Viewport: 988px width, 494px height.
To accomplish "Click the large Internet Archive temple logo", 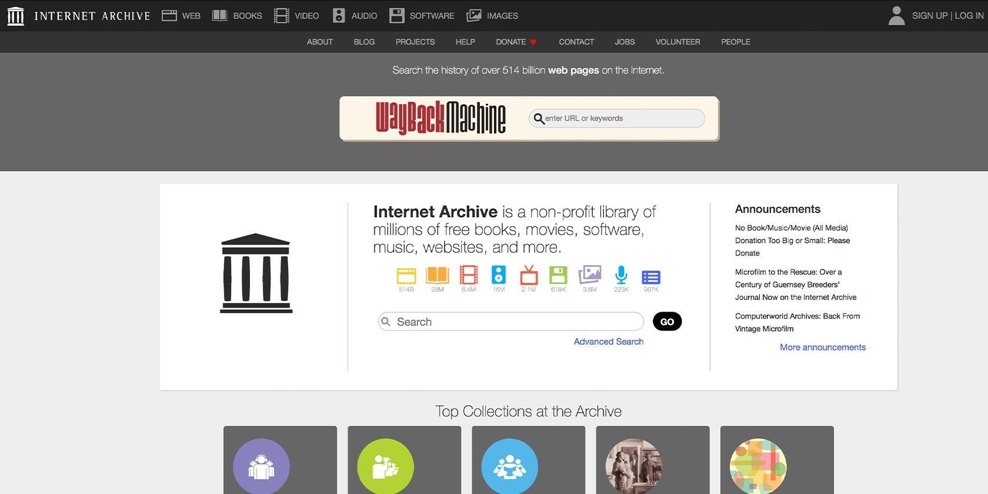I will [x=256, y=273].
